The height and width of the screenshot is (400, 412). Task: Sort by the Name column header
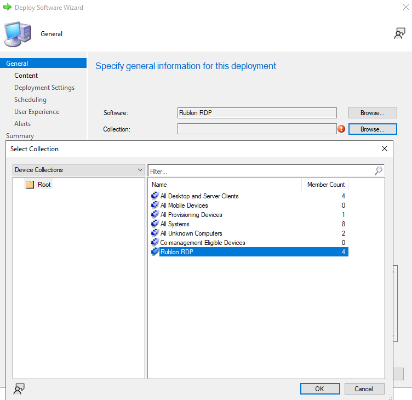point(225,185)
